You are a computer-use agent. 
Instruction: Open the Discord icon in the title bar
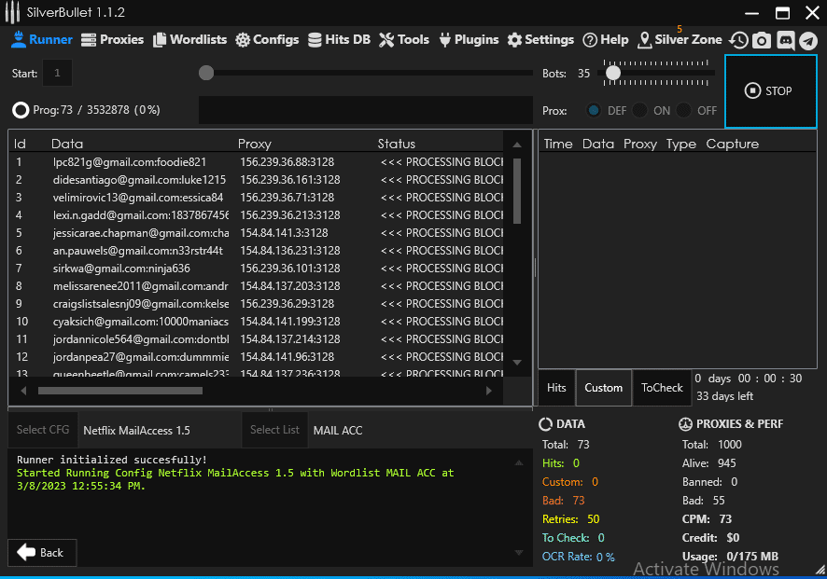click(785, 40)
